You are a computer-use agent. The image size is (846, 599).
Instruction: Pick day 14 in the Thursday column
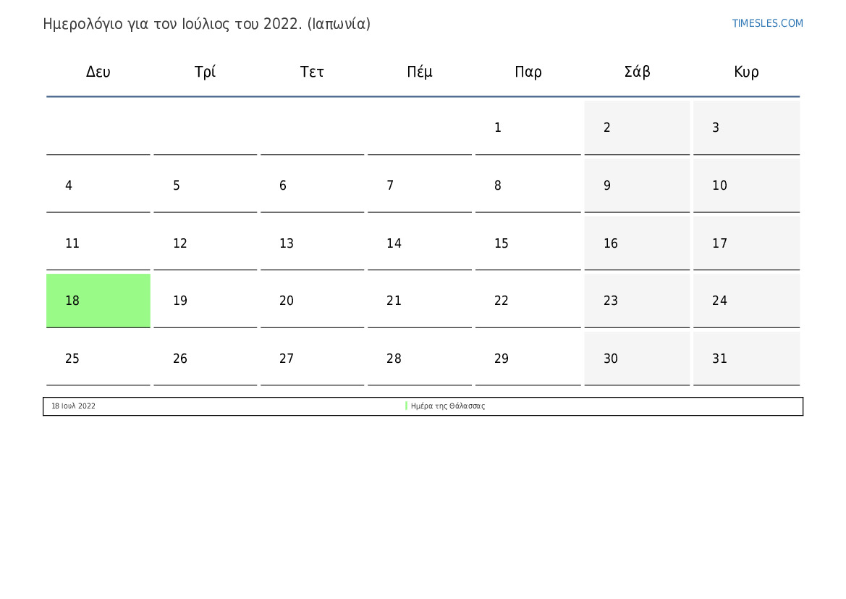[x=420, y=243]
